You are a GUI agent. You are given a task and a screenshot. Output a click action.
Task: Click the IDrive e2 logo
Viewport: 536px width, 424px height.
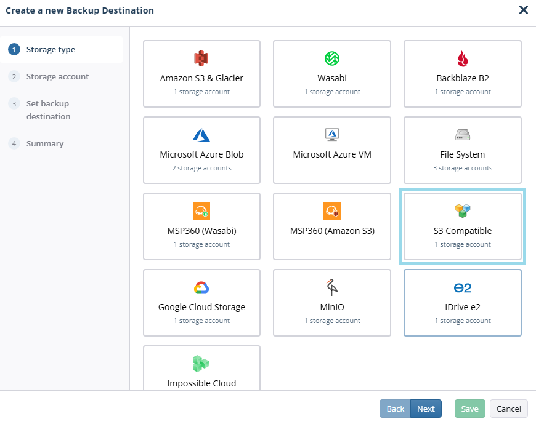[x=463, y=288]
